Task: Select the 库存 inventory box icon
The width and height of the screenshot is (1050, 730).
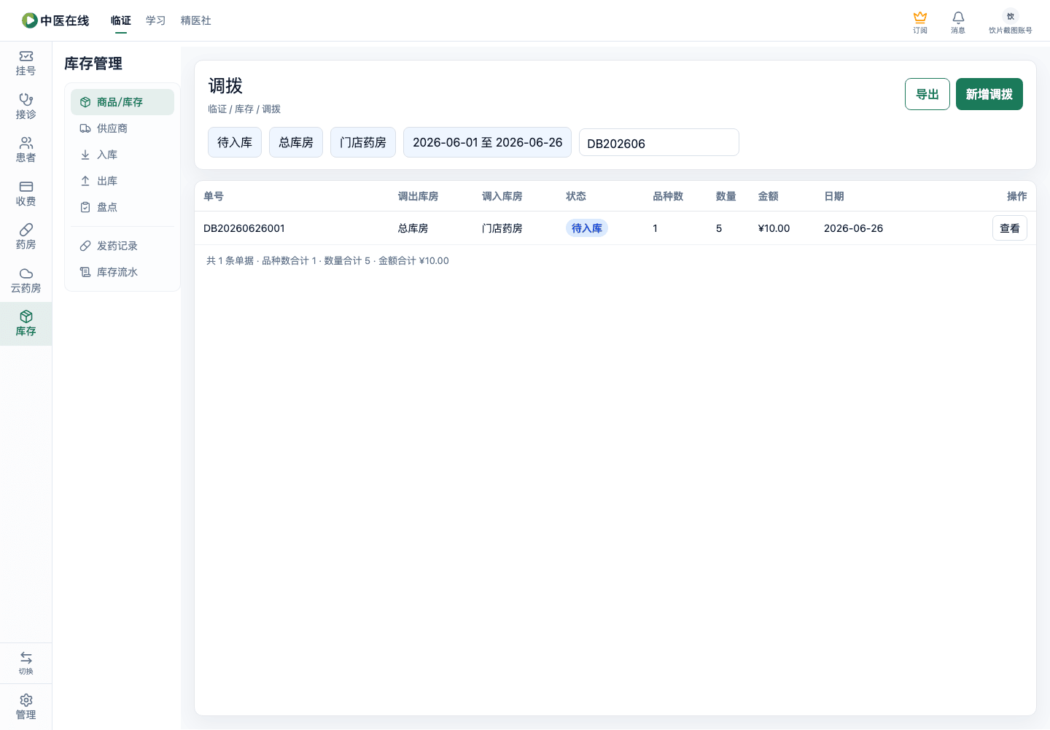Action: (x=26, y=317)
